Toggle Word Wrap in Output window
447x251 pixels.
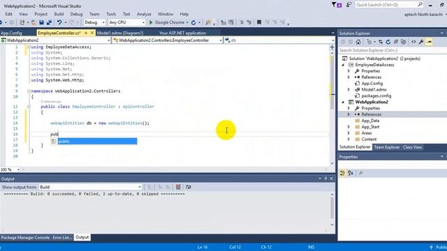tap(188, 187)
